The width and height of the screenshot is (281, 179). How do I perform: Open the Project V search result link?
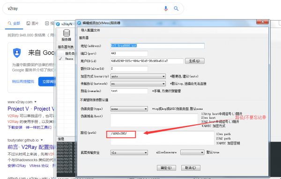31,109
